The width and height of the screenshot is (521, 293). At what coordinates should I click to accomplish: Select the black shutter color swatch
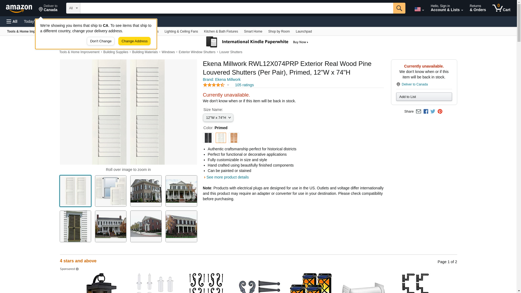click(x=208, y=138)
